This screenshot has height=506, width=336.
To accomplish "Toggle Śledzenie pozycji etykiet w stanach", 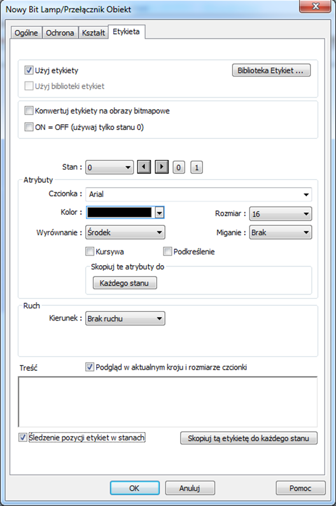I will click(22, 438).
